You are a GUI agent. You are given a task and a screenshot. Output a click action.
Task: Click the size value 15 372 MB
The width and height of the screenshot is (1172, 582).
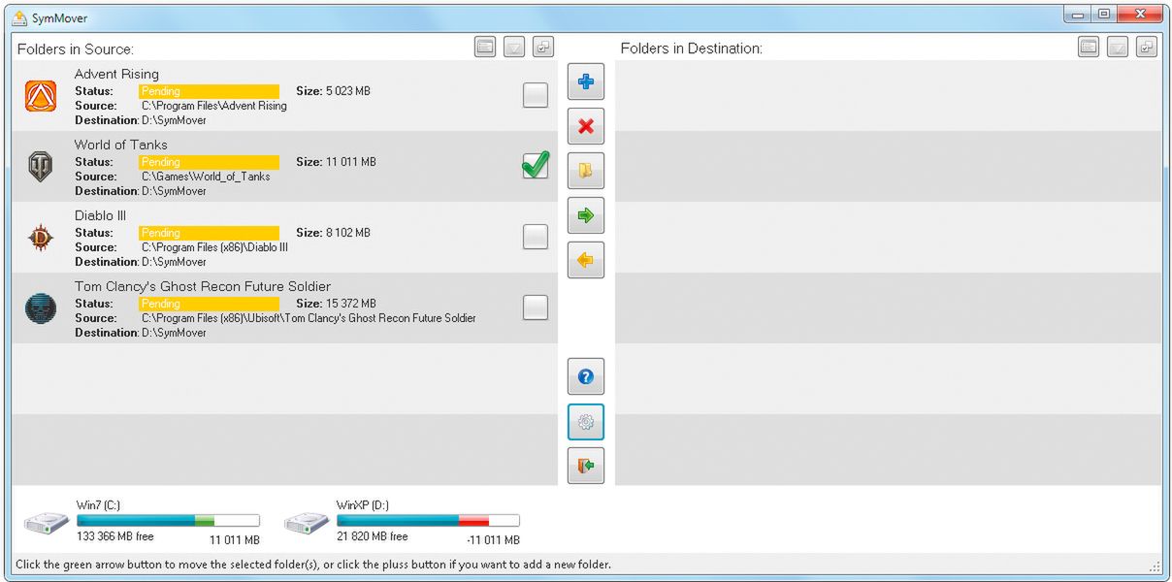coord(350,304)
